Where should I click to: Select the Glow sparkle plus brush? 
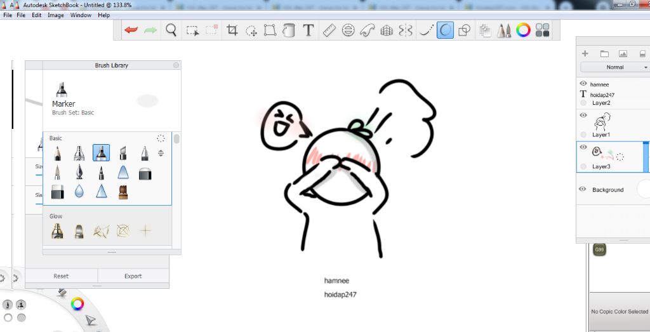tap(145, 231)
